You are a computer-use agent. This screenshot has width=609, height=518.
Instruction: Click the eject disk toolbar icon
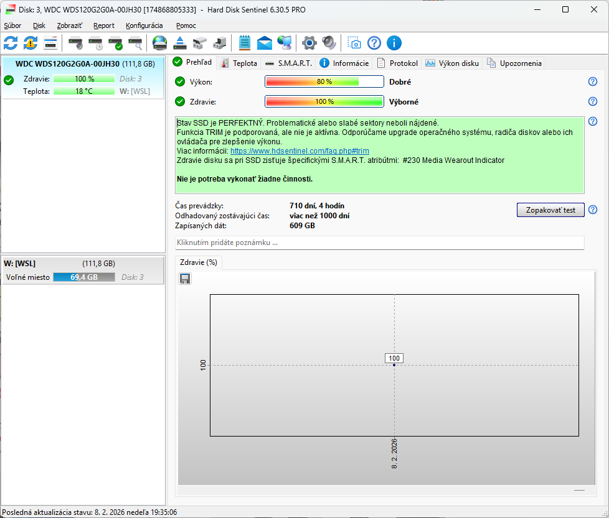pyautogui.click(x=179, y=43)
